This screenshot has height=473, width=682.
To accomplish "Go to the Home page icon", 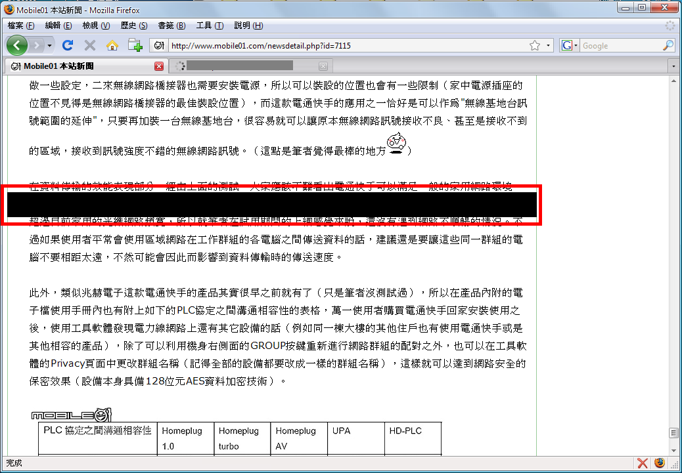I will (x=112, y=45).
